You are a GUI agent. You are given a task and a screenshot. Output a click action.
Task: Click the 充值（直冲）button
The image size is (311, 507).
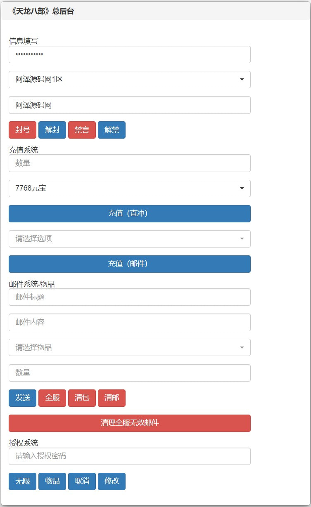coord(129,214)
